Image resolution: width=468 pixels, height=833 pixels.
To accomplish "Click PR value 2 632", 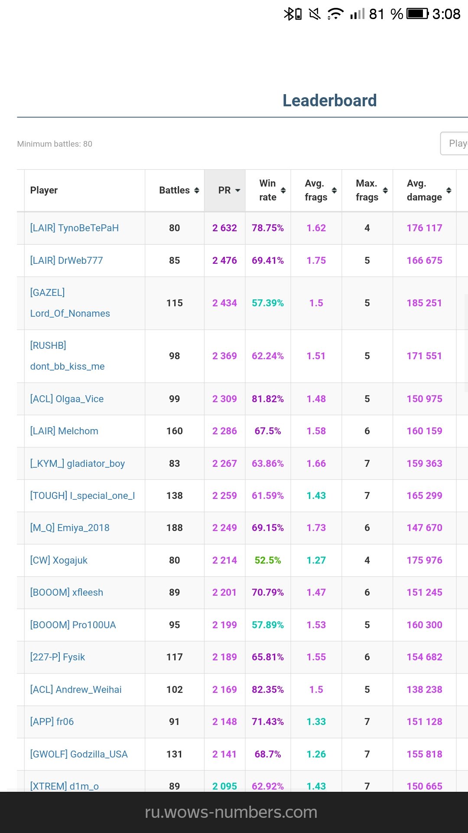I will [225, 228].
